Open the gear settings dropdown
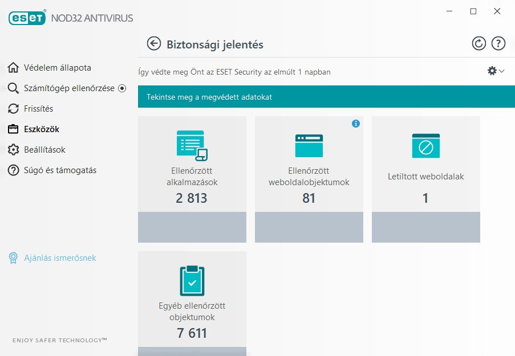Viewport: 515px width, 356px height. (496, 71)
